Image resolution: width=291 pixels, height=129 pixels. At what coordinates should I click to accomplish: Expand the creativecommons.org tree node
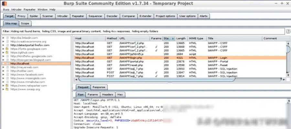click(x=3, y=42)
